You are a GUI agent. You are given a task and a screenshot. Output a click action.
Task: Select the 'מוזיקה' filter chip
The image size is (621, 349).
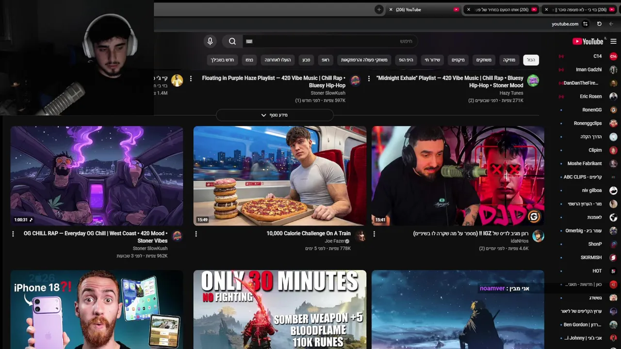(509, 60)
